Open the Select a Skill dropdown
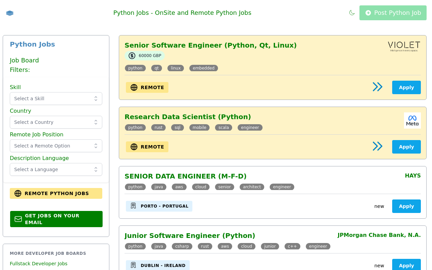The width and height of the screenshot is (432, 270). [x=56, y=99]
